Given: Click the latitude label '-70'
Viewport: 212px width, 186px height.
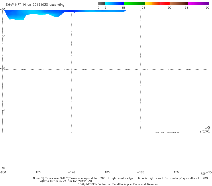Looking at the screenshot, I should click(x=3, y=69).
